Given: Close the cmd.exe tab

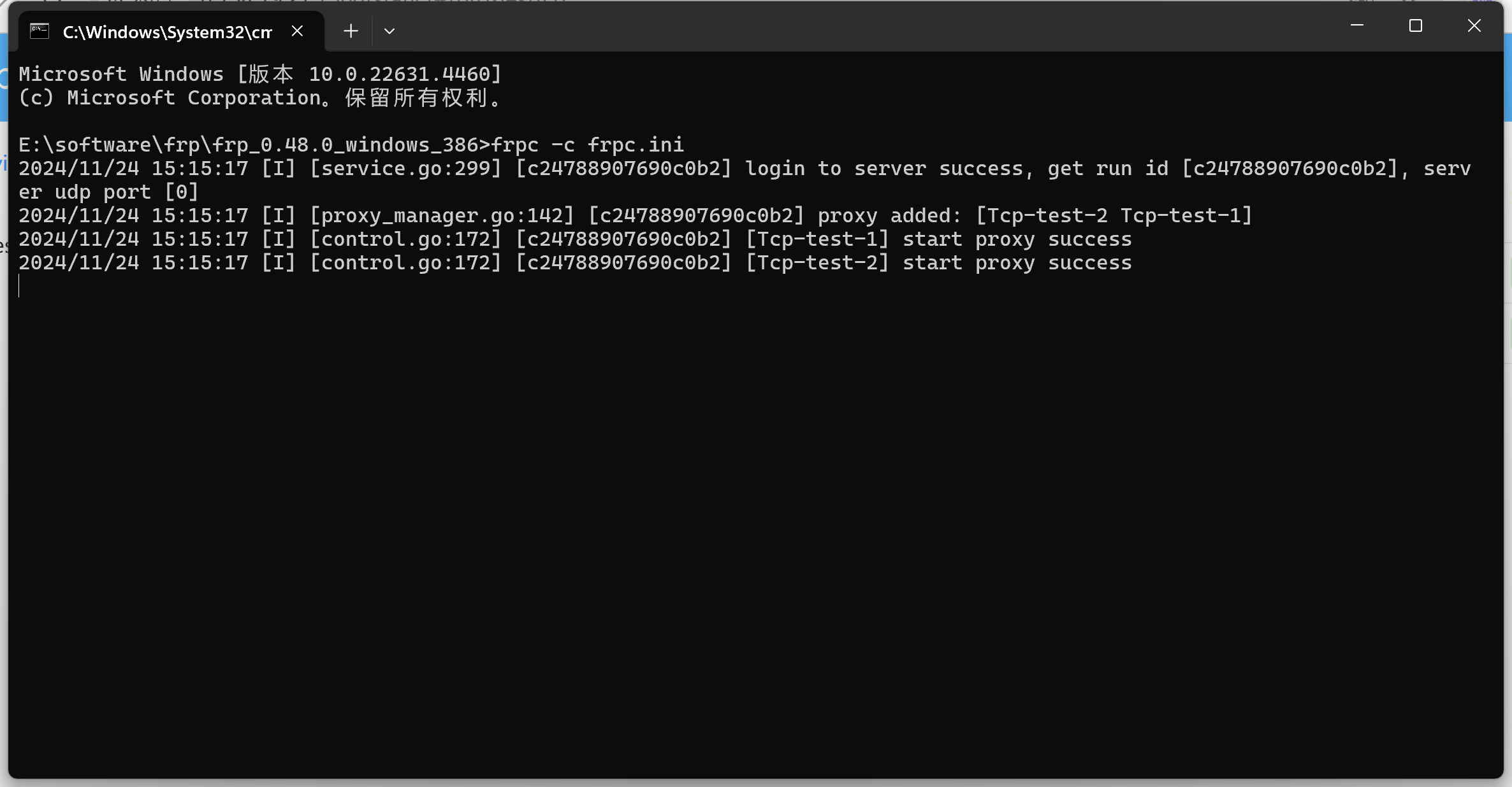Looking at the screenshot, I should pyautogui.click(x=297, y=31).
